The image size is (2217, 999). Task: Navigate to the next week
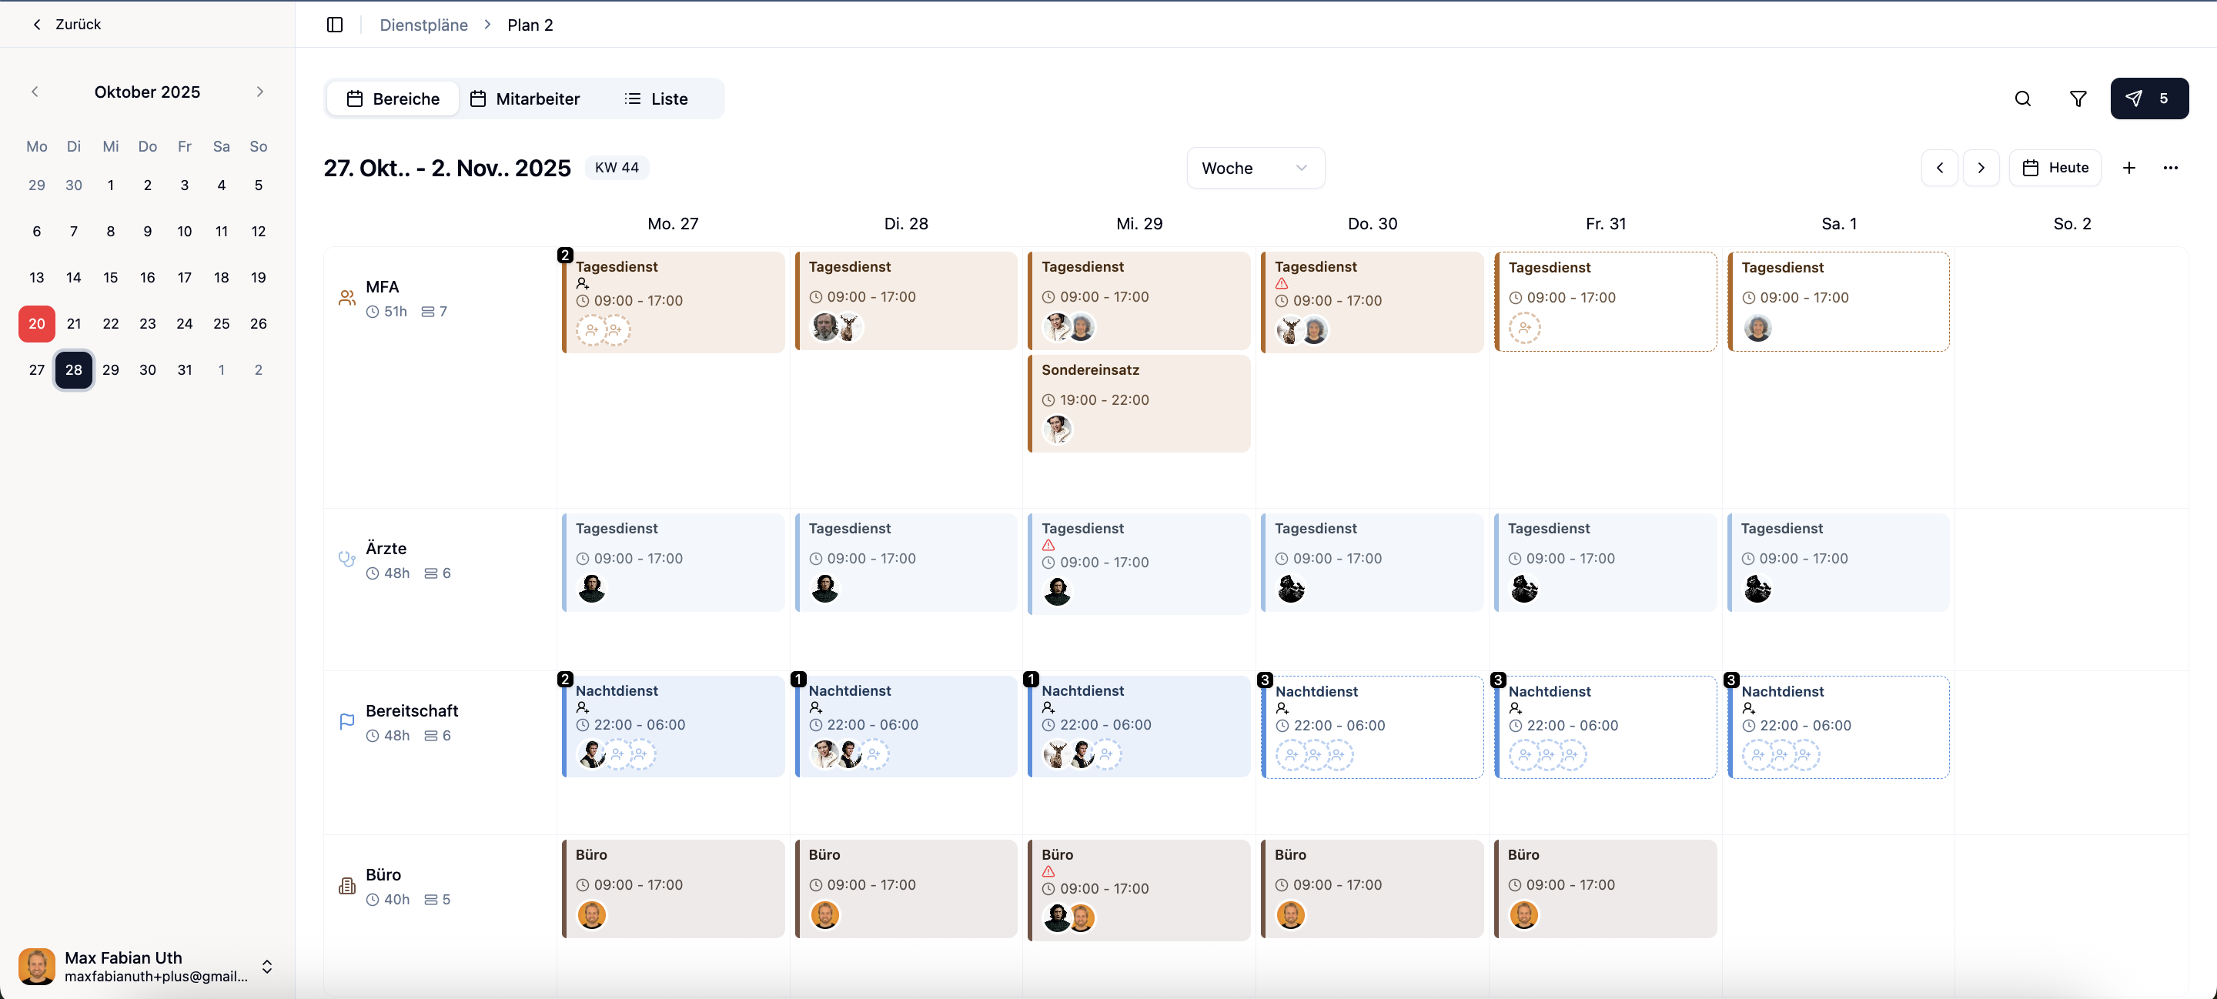(x=1981, y=168)
